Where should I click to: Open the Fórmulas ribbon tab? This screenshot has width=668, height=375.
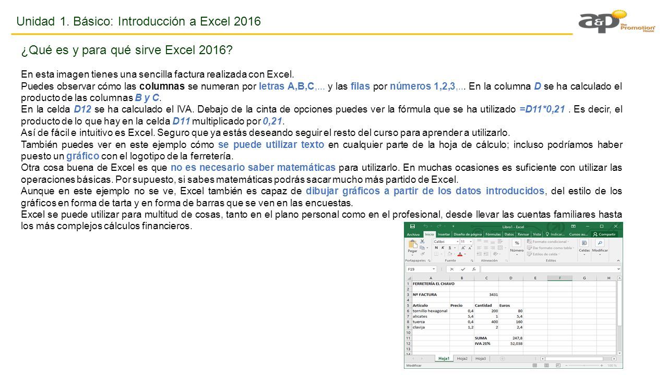pyautogui.click(x=493, y=234)
